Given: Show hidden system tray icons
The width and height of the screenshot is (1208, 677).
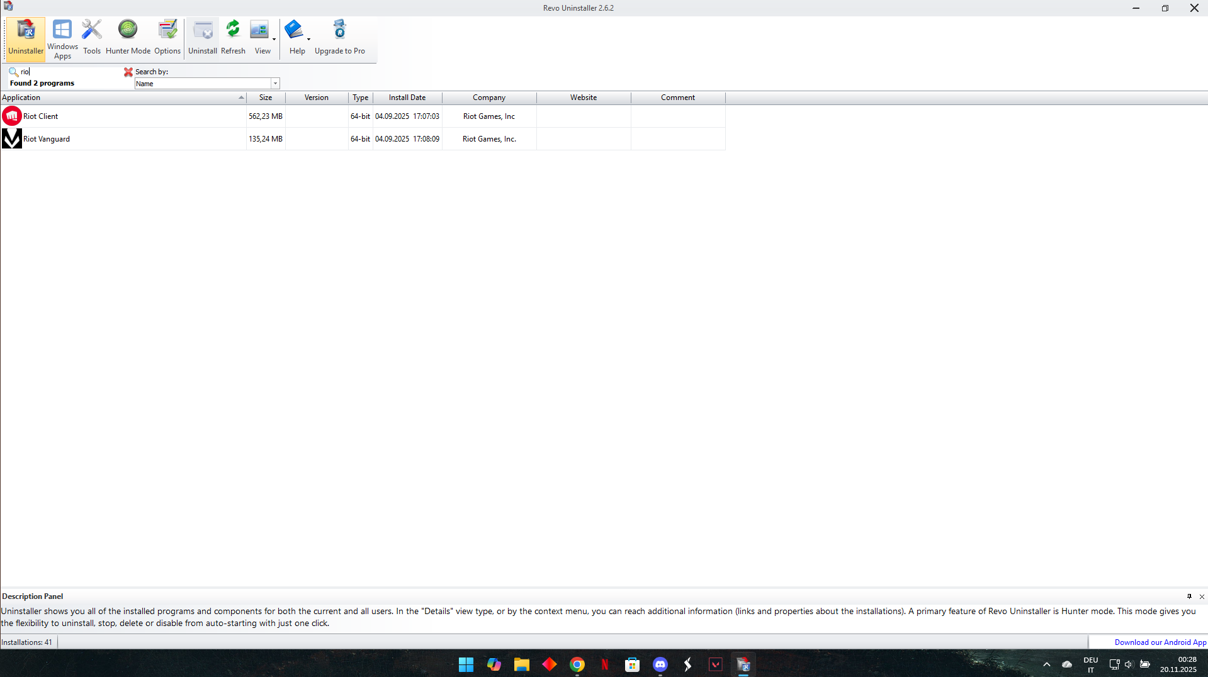Looking at the screenshot, I should click(1046, 664).
